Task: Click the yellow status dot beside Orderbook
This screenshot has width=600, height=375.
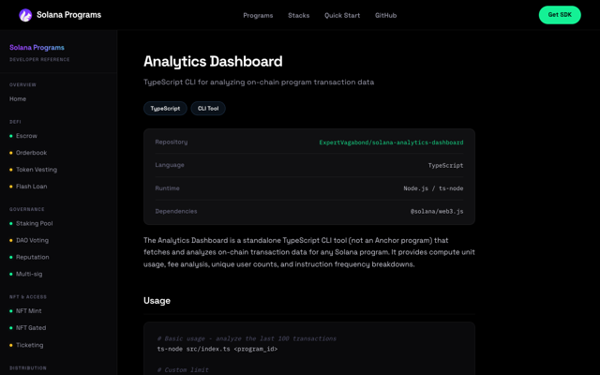Action: [x=10, y=153]
